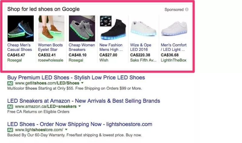Open the green glowing sneakers product image

coord(20,28)
